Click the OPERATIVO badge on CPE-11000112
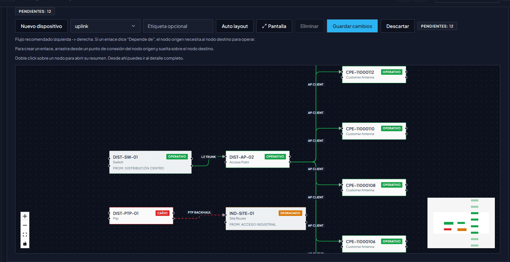The image size is (510, 262). (x=391, y=72)
